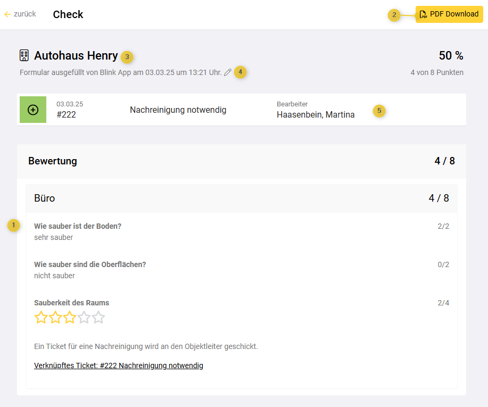The width and height of the screenshot is (488, 407).
Task: Select the first star in Sauberkeit des Raums
Action: 41,318
